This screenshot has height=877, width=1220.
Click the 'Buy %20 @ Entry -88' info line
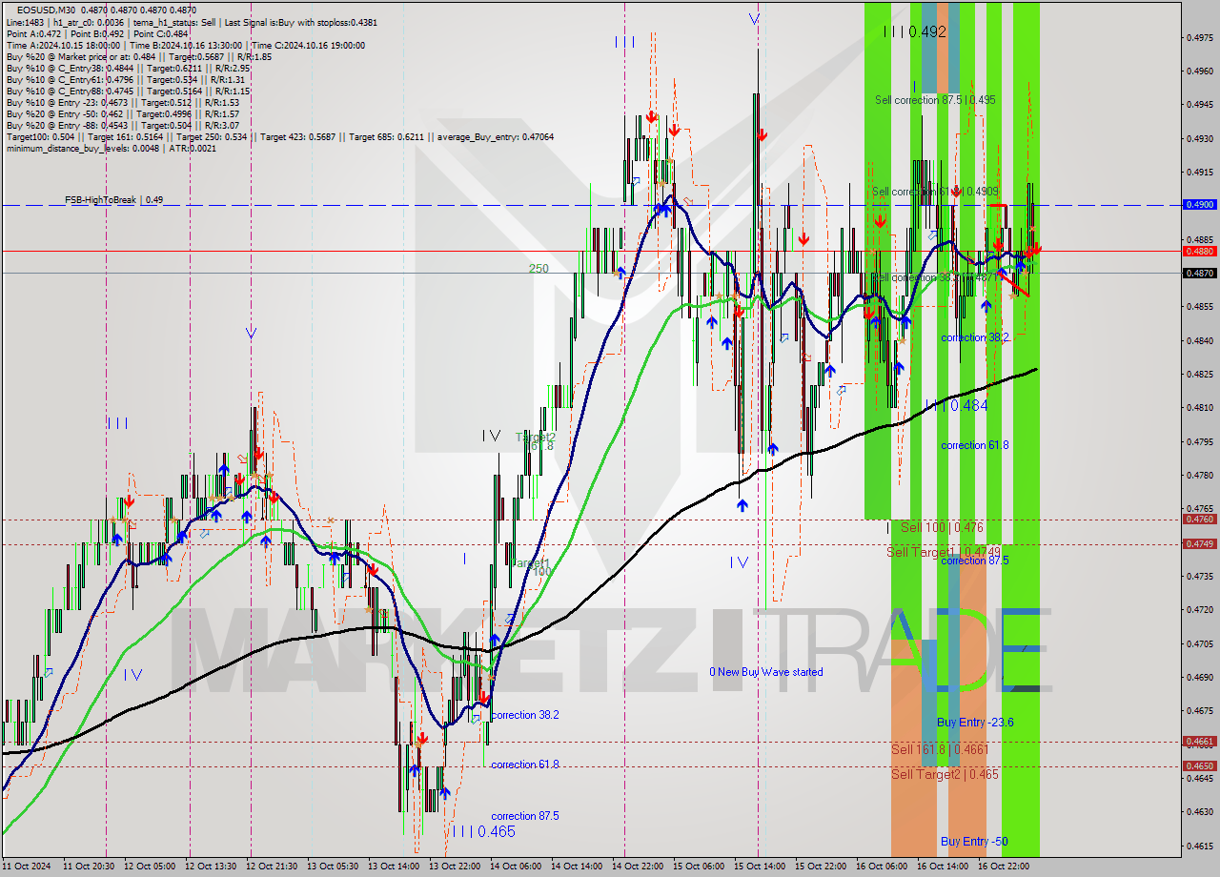(122, 125)
